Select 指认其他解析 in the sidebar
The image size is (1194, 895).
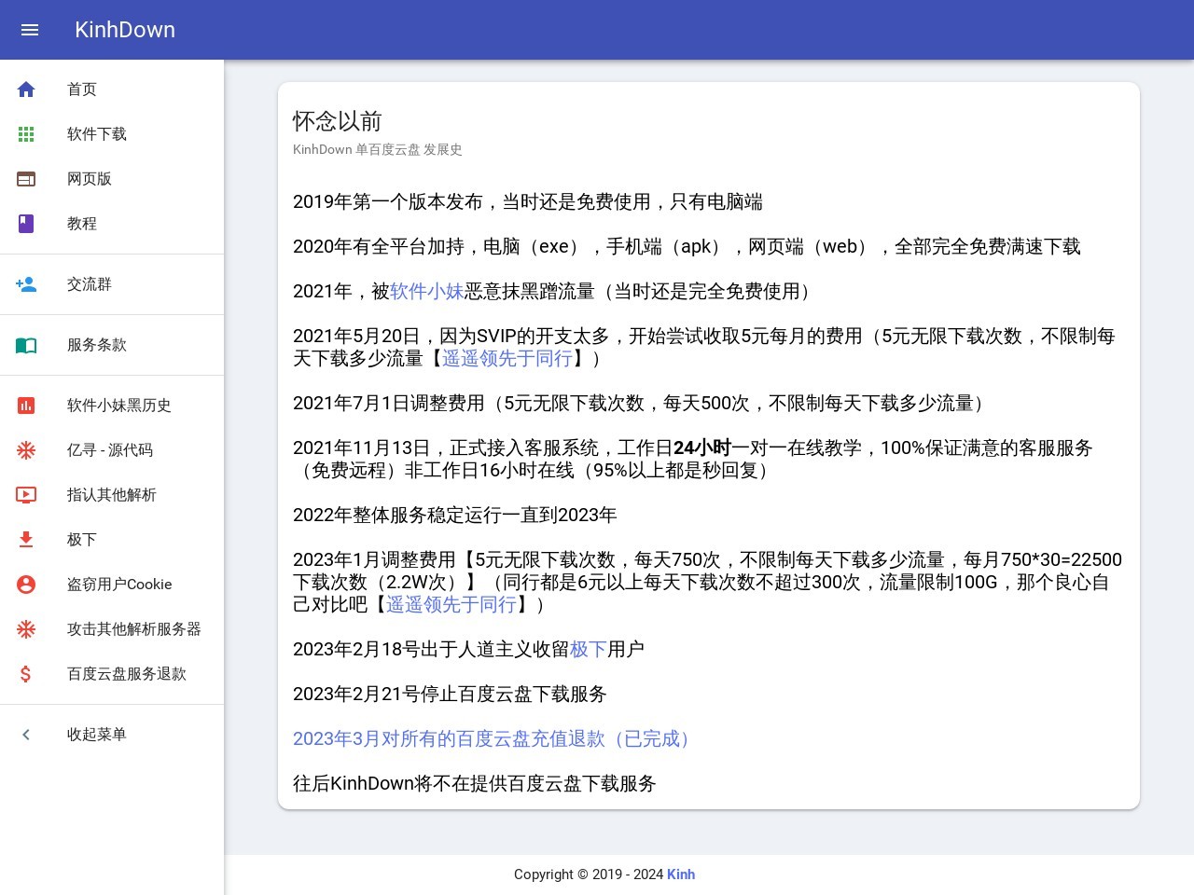[x=111, y=495]
